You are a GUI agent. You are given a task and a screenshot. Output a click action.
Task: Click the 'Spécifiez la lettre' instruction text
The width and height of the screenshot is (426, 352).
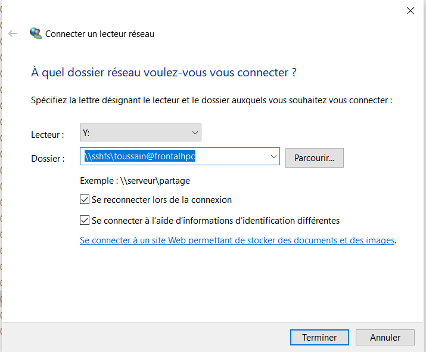point(212,100)
